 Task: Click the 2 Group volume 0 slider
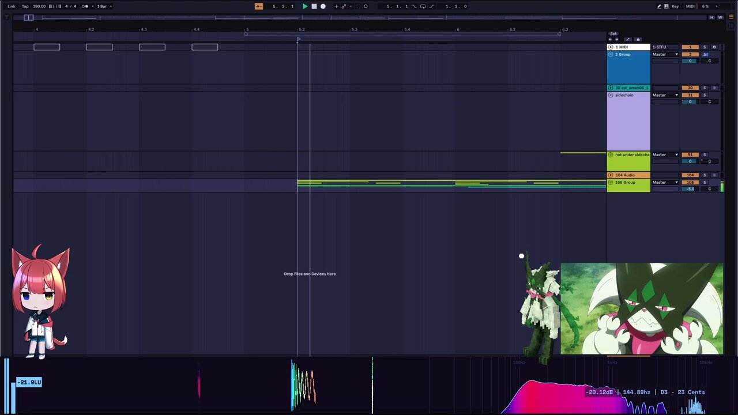[690, 61]
